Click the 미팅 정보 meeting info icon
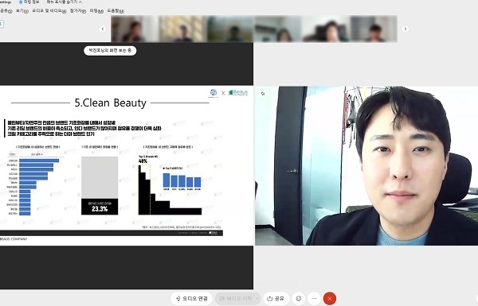 pos(29,2)
